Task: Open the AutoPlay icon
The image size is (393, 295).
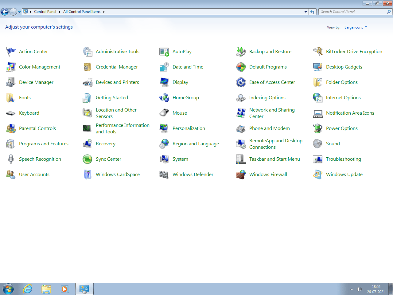Action: tap(164, 52)
